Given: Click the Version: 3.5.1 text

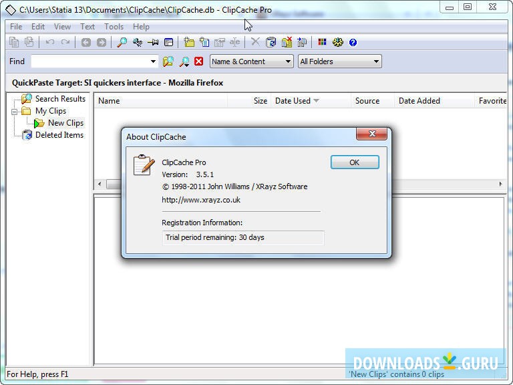Looking at the screenshot, I should tap(188, 174).
